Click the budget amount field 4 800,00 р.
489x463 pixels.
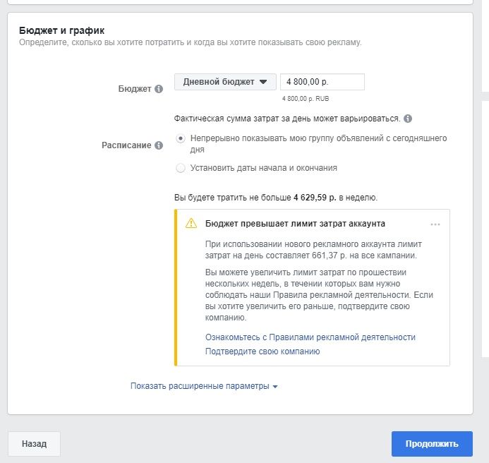[x=322, y=82]
